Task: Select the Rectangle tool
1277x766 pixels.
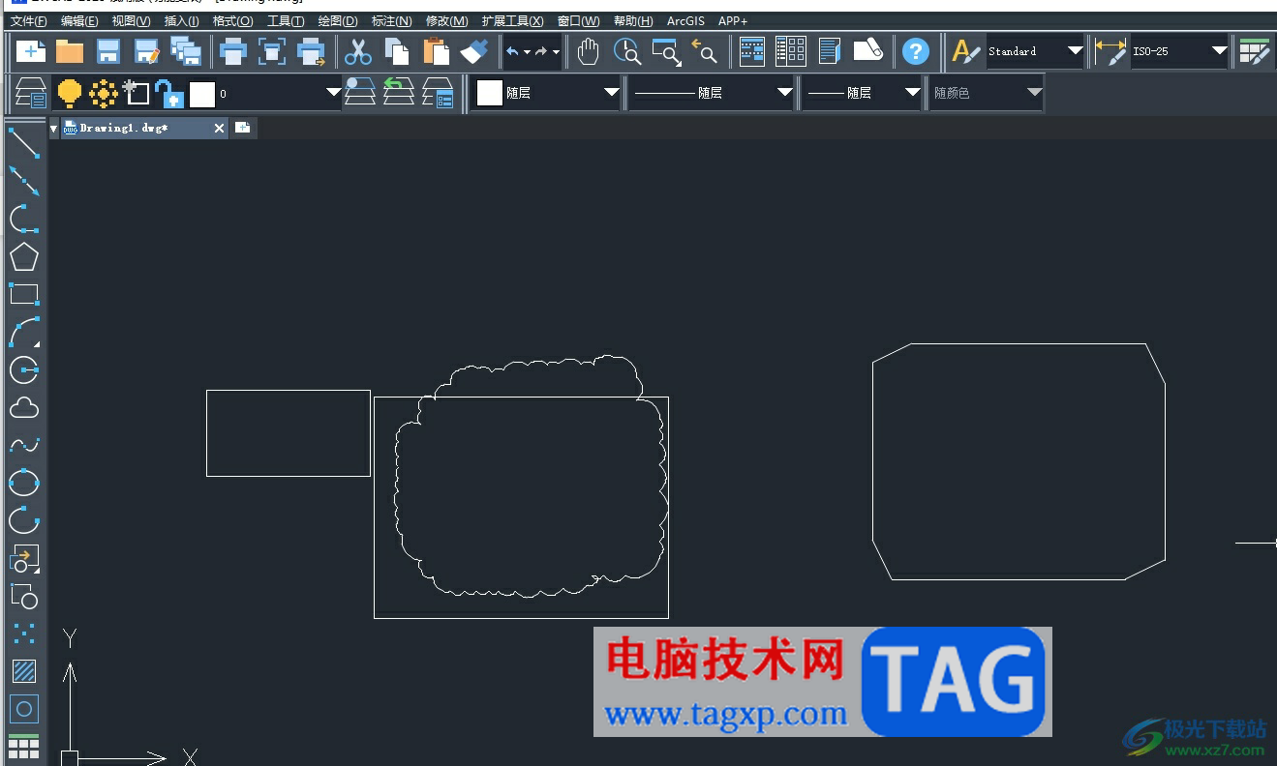Action: tap(24, 294)
